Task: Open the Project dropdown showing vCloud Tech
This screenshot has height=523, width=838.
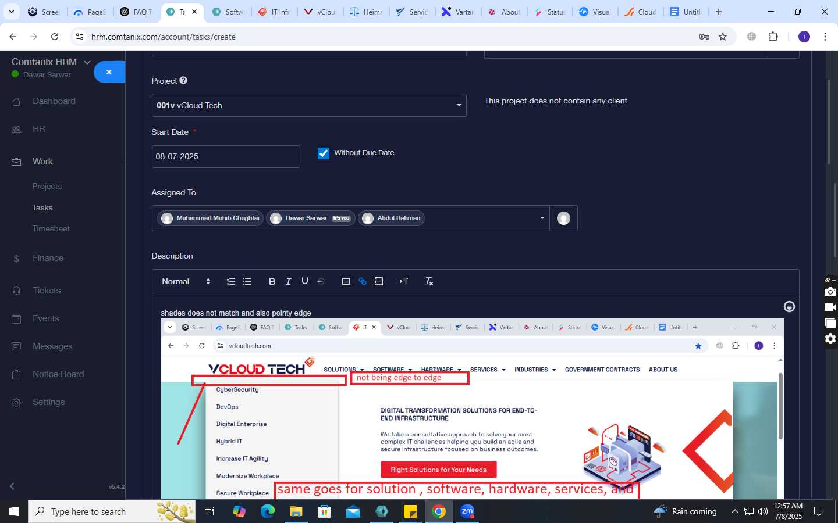Action: coord(309,105)
